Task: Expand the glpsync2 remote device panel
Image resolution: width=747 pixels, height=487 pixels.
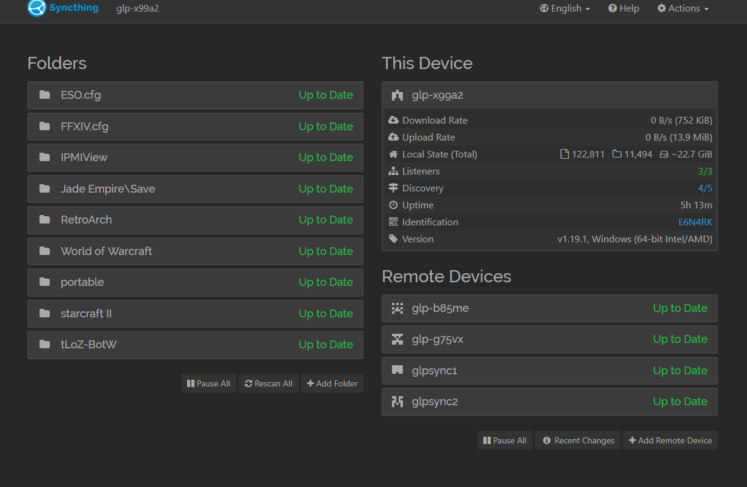Action: click(549, 402)
